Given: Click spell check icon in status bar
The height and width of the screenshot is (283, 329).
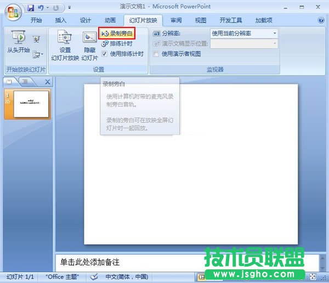Looking at the screenshot, I should coord(94,277).
